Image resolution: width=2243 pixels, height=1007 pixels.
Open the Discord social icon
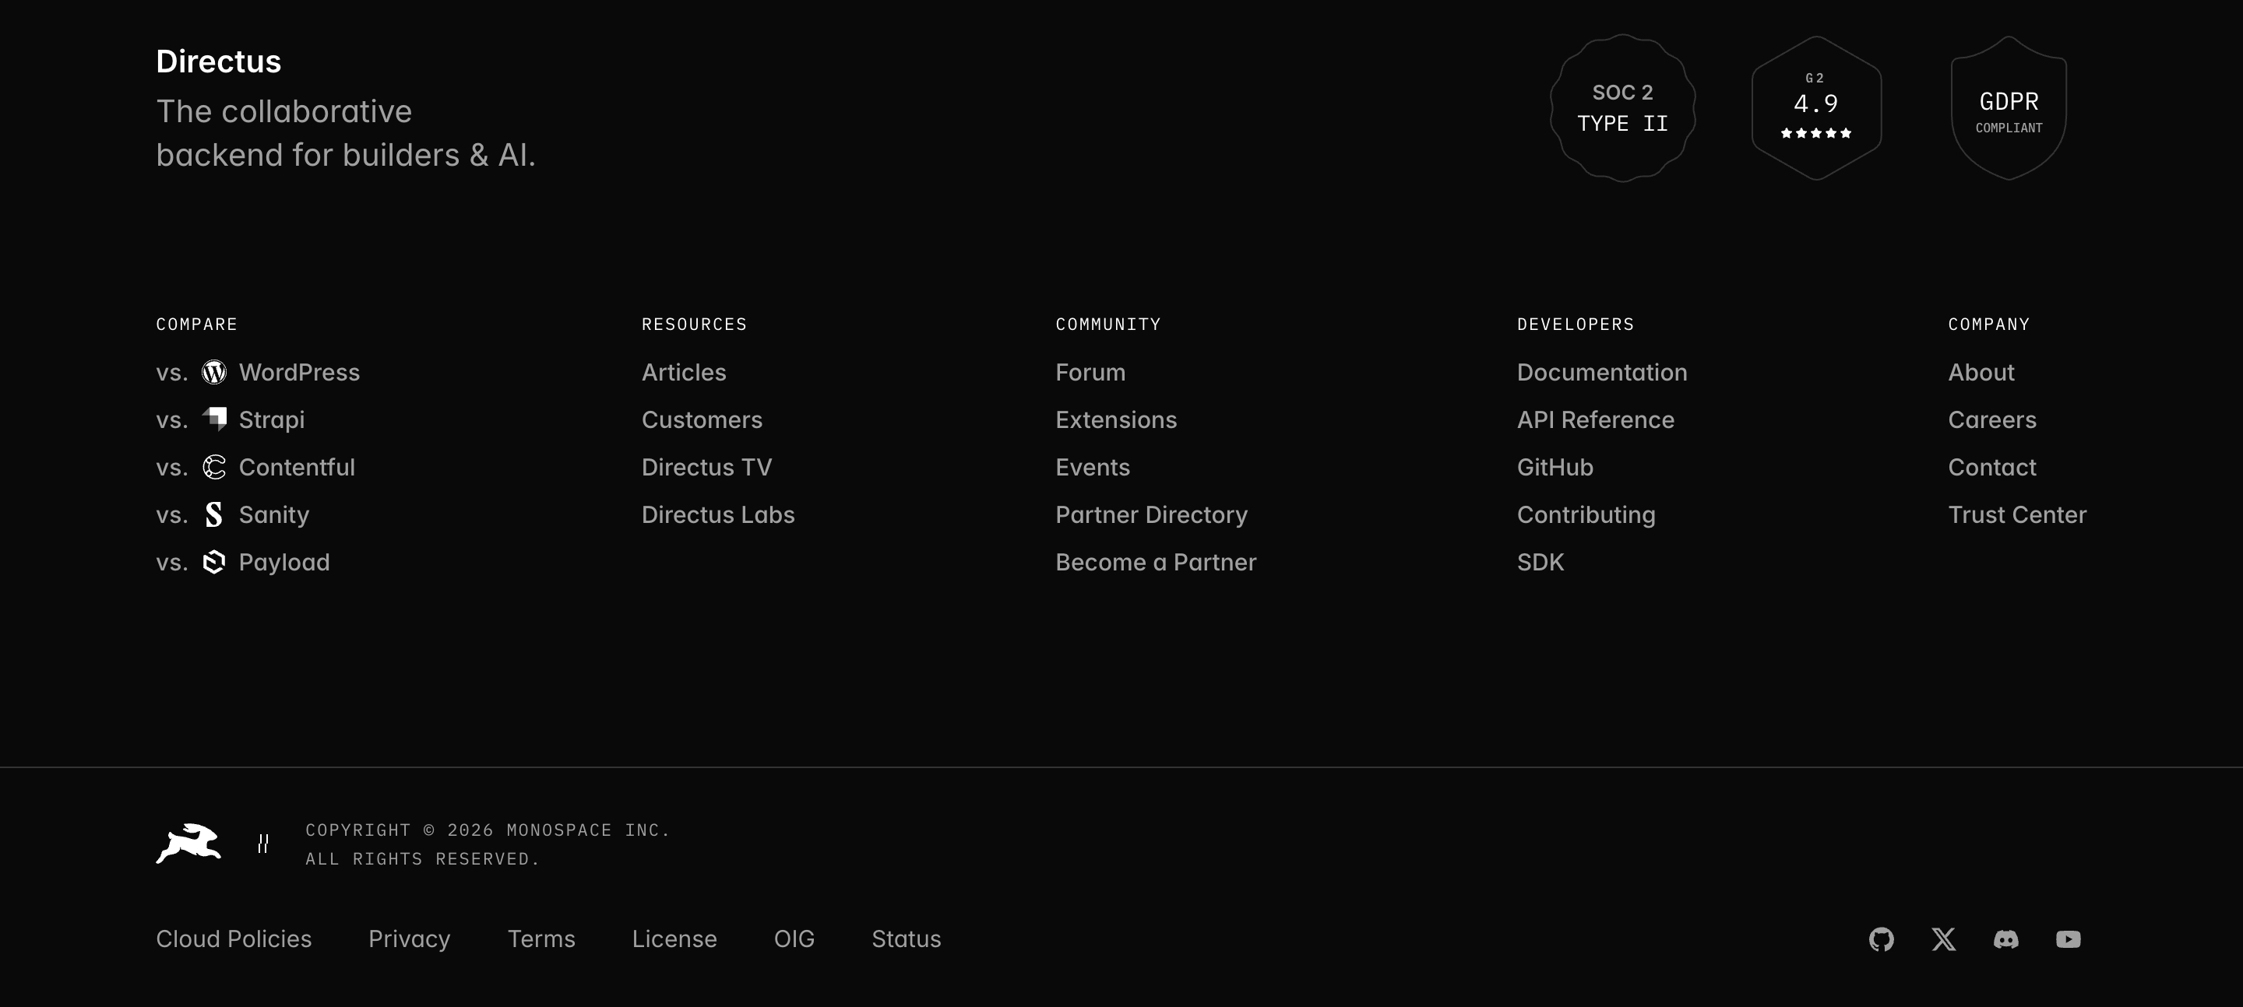tap(2006, 939)
